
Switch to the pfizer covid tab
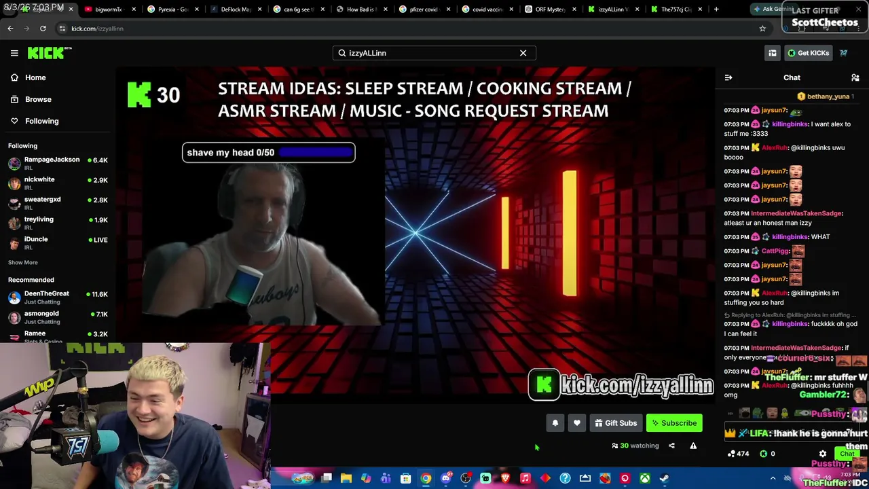tap(424, 10)
